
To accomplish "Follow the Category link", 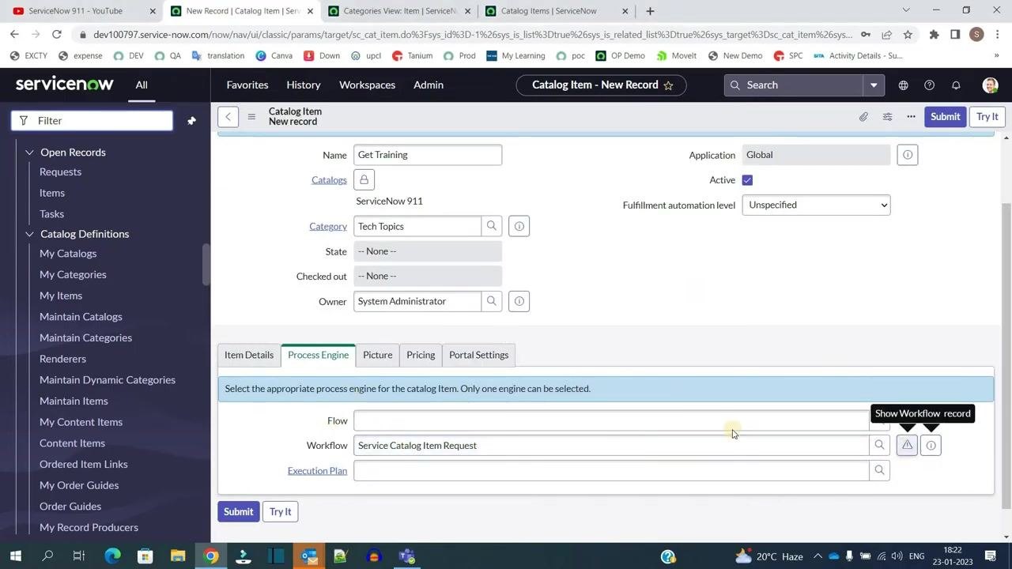I will point(328,227).
